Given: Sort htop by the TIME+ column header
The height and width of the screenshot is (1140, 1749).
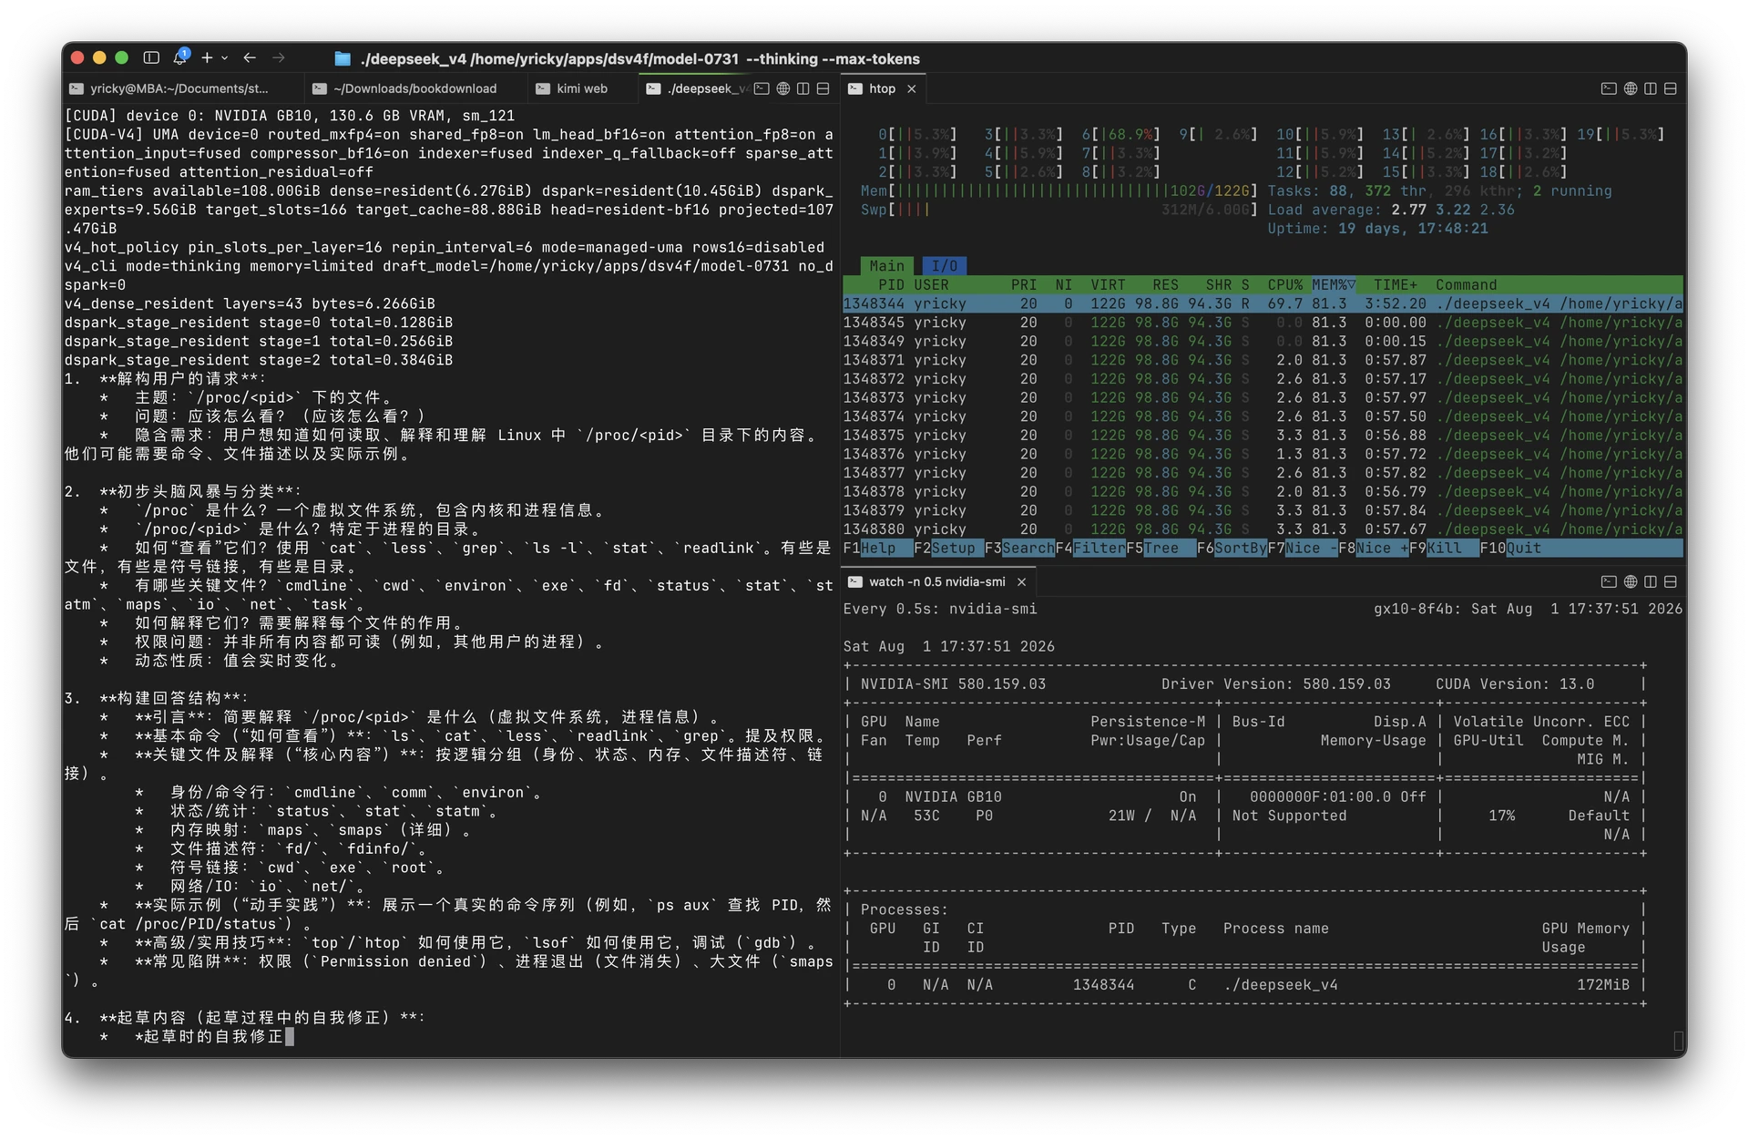Looking at the screenshot, I should (1395, 284).
